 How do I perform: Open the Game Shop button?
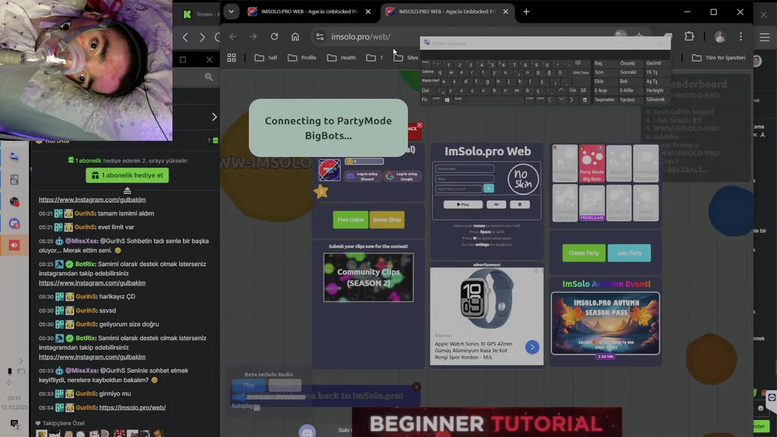[x=387, y=220]
